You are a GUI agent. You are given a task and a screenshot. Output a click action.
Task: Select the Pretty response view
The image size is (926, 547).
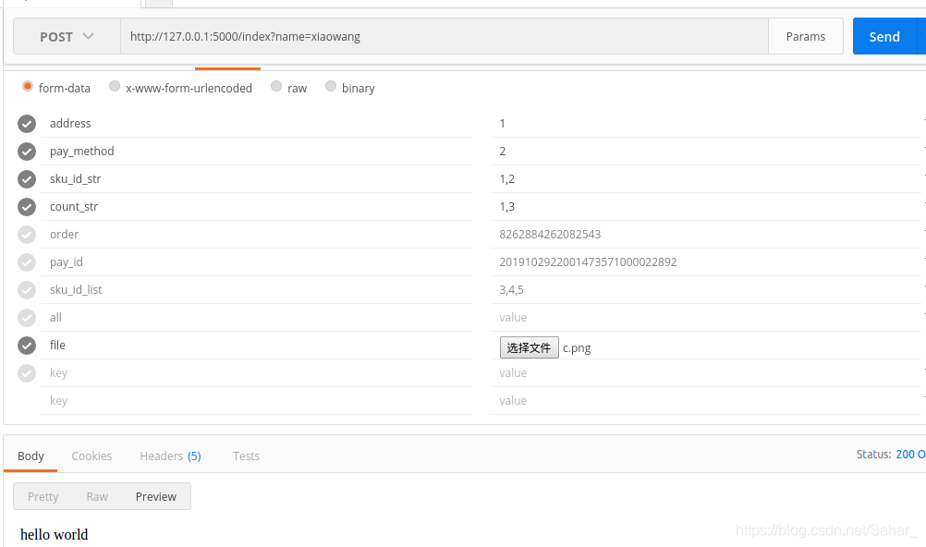(43, 497)
